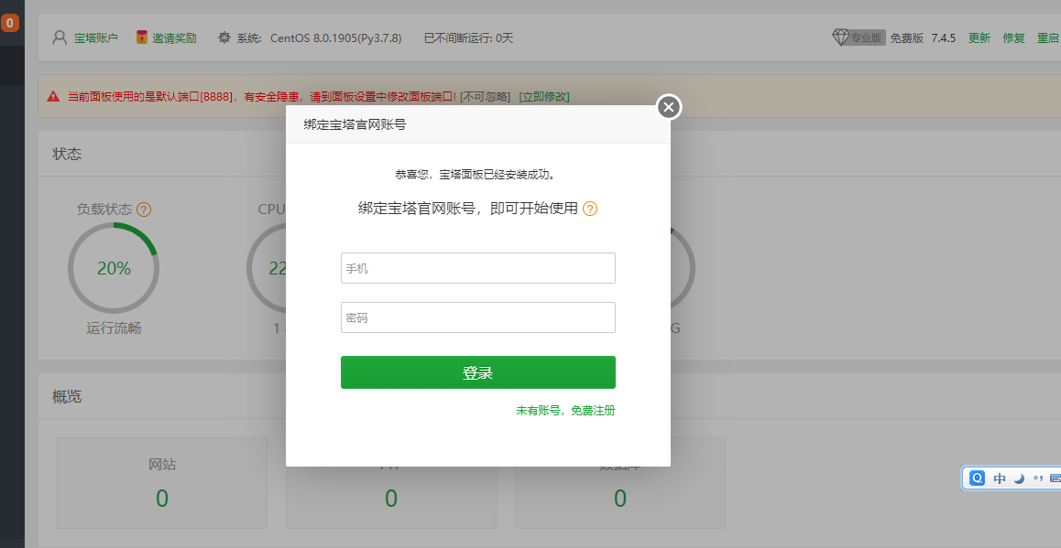1061x548 pixels.
Task: Click the 邀请奖励 gift icon
Action: (142, 38)
